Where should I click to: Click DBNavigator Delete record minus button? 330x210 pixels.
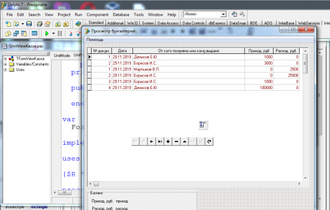(176, 141)
